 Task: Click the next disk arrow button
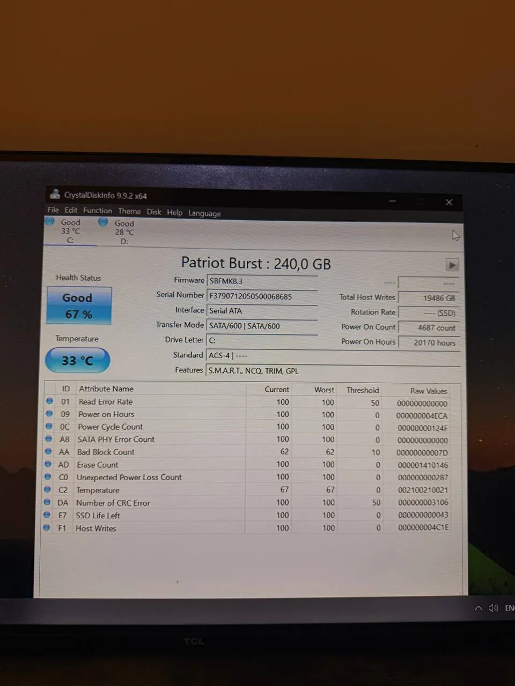coord(452,265)
